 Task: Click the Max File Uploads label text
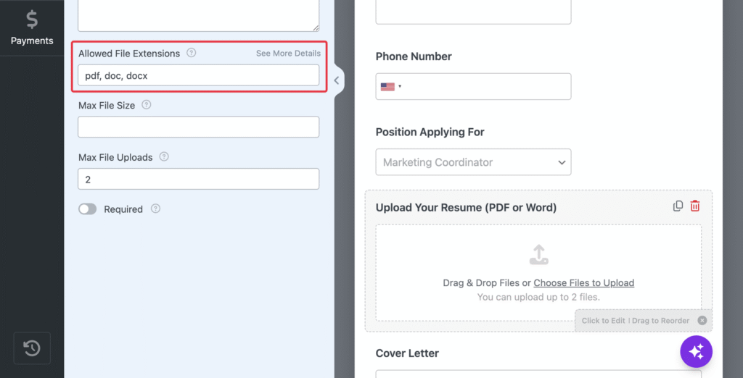point(115,157)
